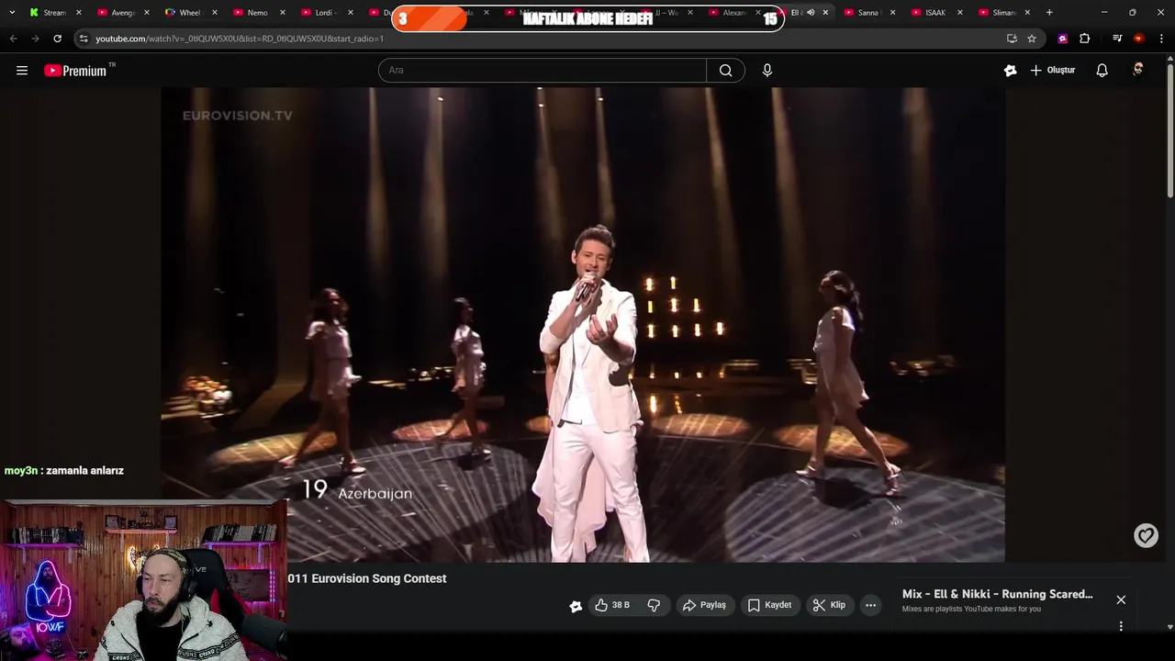The height and width of the screenshot is (661, 1175).
Task: Click Paylaş share button
Action: pos(704,605)
